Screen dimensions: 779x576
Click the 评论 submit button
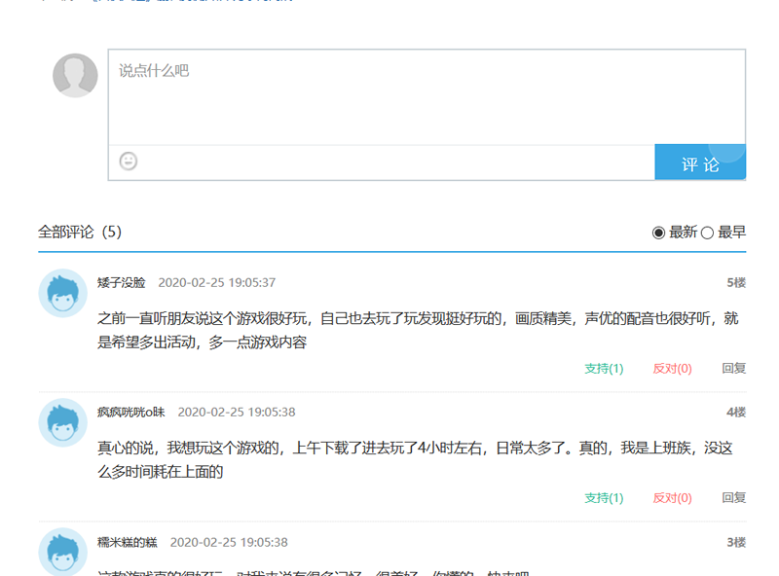tap(700, 163)
